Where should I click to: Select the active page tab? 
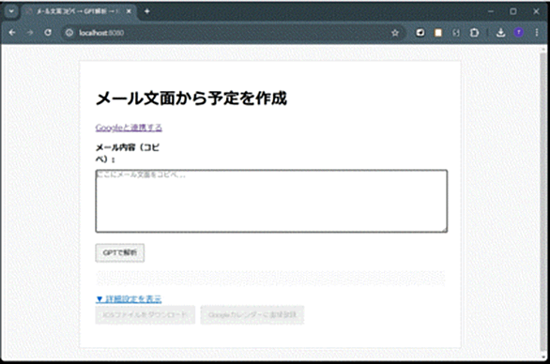click(79, 11)
